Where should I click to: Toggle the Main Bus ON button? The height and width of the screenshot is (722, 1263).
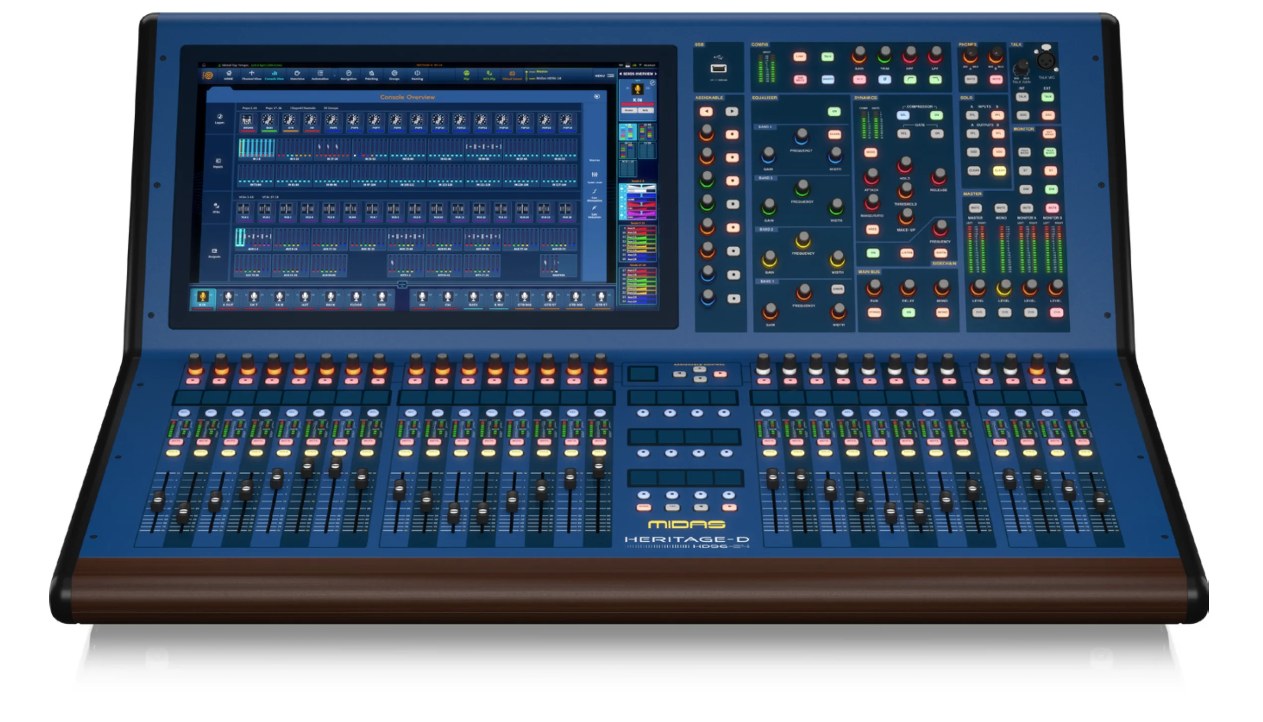[x=909, y=313]
